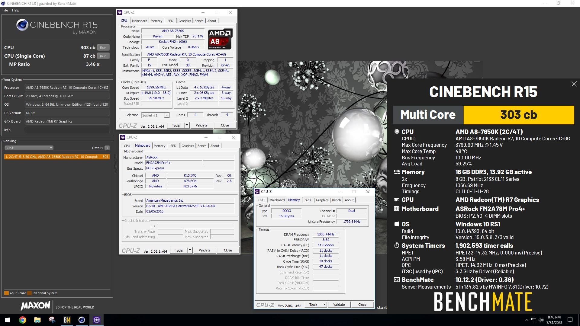Expand Tools dropdown arrow in Memory window

[x=324, y=305]
